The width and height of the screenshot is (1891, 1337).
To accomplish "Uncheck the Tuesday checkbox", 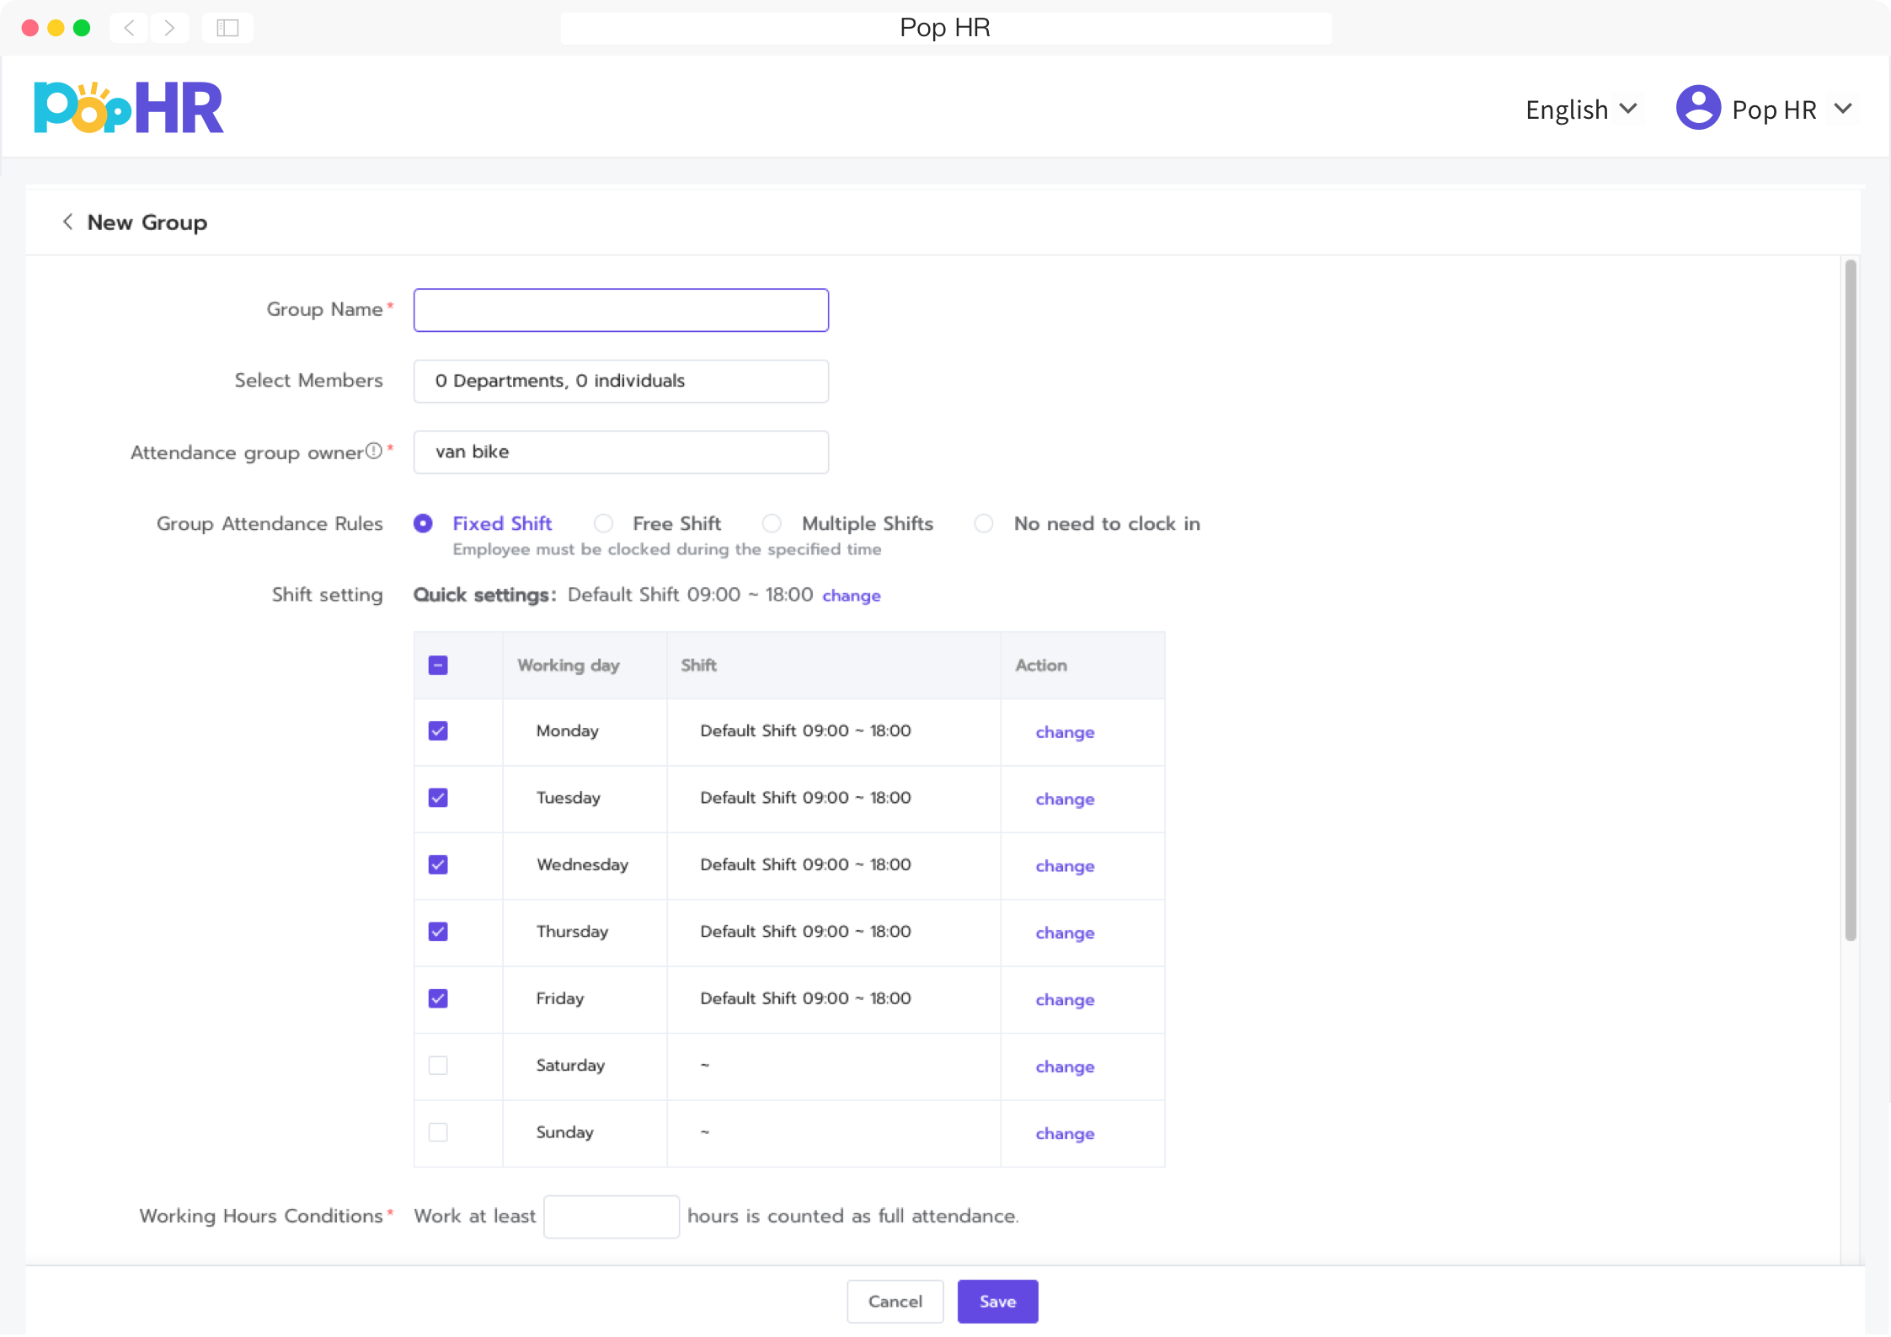I will [438, 797].
